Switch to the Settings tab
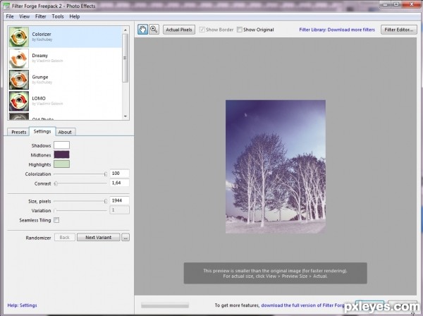The width and height of the screenshot is (423, 316). (x=42, y=131)
